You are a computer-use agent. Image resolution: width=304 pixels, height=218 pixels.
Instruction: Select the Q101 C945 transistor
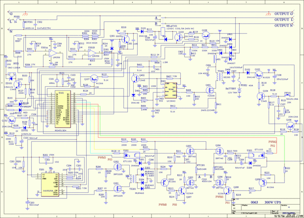pyautogui.click(x=17, y=84)
